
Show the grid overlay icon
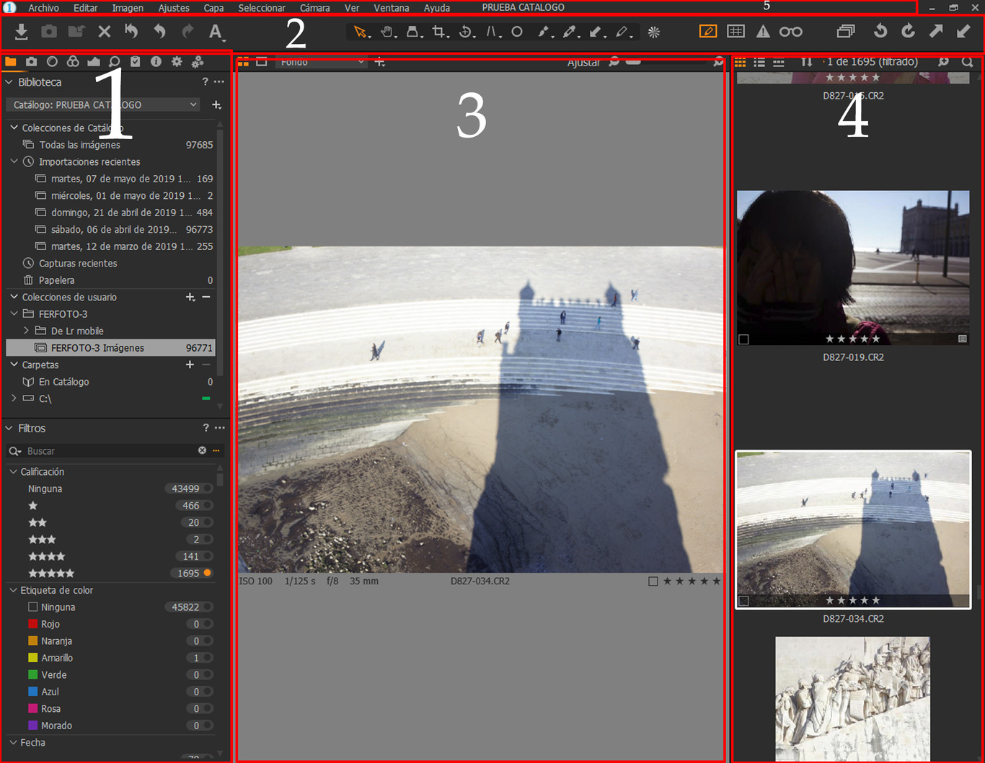click(736, 32)
